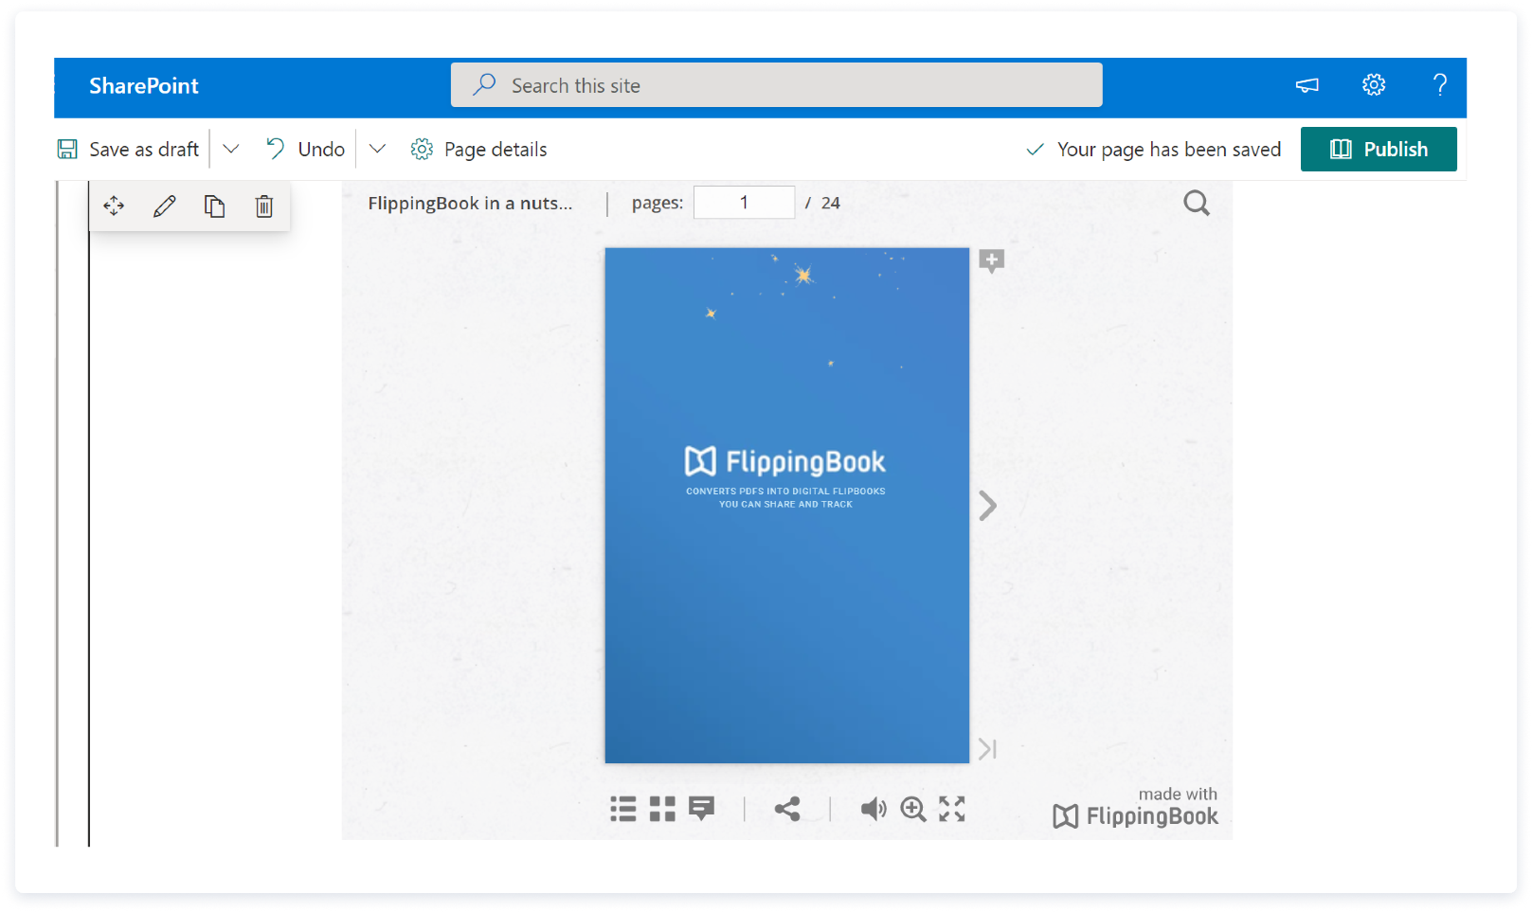Open the Save as draft dropdown arrow
1532x912 pixels.
tap(230, 149)
